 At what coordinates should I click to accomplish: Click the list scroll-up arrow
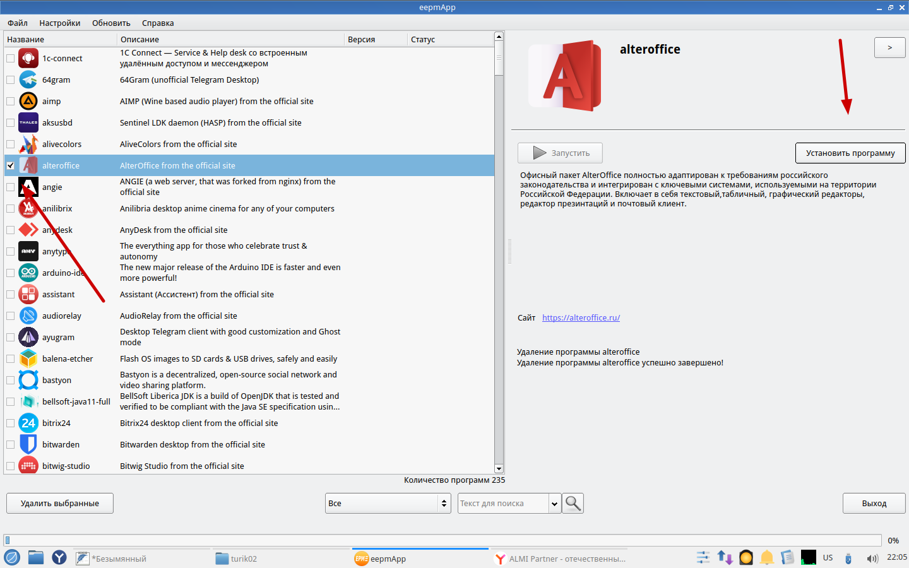point(499,37)
